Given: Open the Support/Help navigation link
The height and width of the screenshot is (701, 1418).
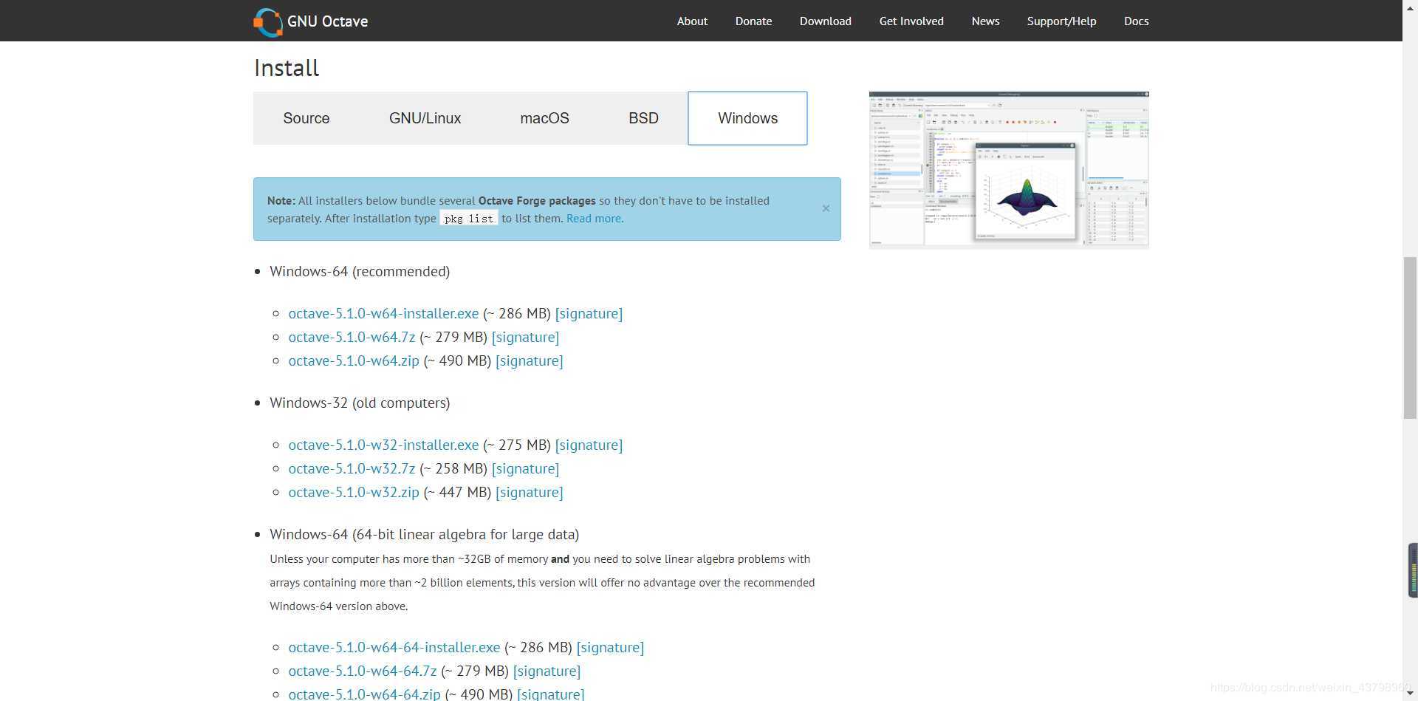Looking at the screenshot, I should click(x=1061, y=21).
